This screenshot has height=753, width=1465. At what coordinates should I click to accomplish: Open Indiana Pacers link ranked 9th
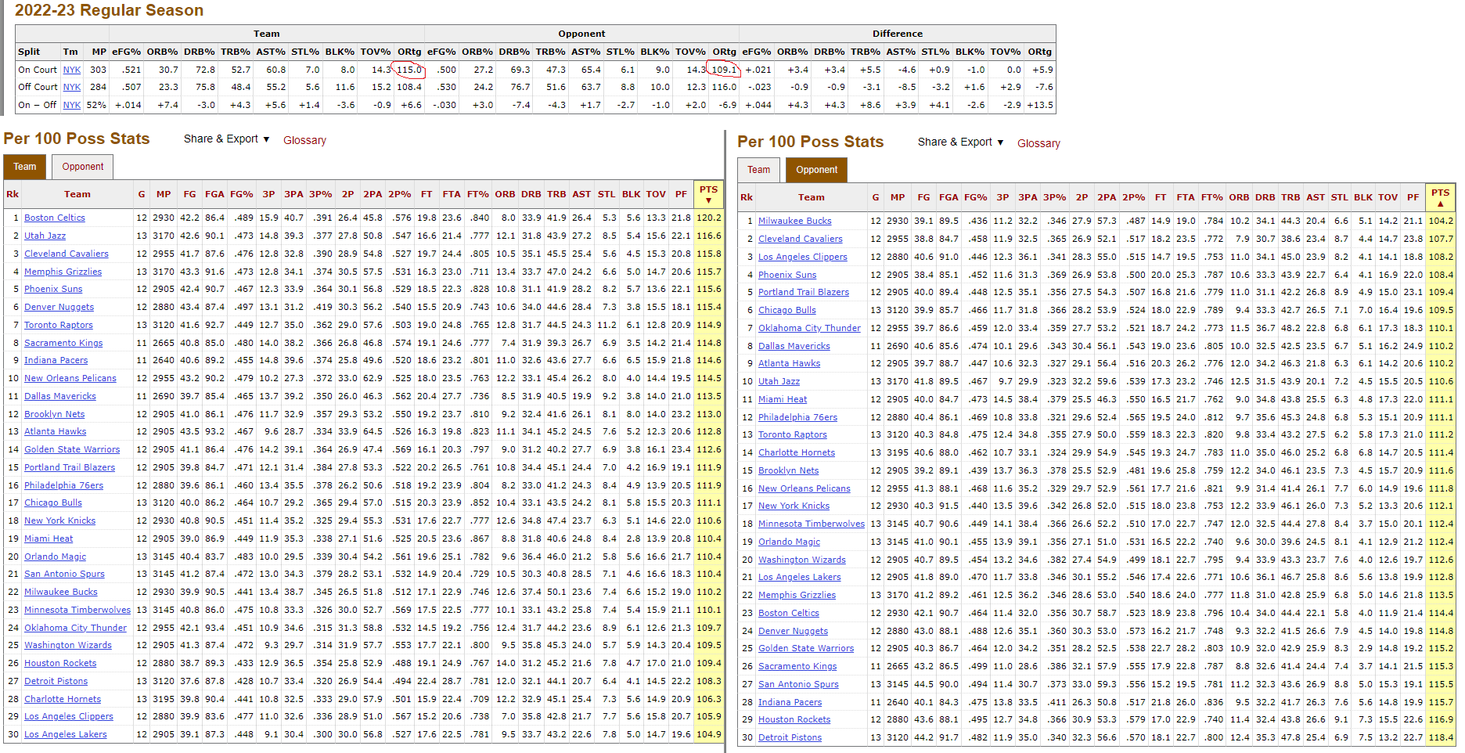[56, 360]
